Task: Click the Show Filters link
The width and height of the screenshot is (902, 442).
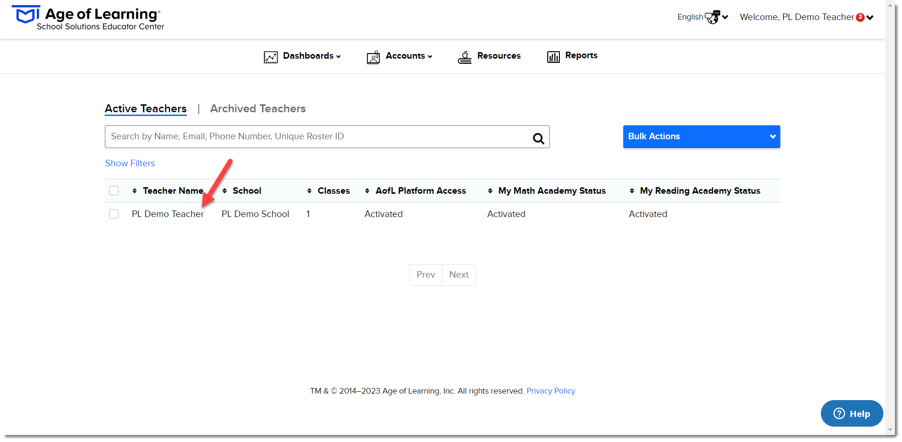Action: coord(130,163)
